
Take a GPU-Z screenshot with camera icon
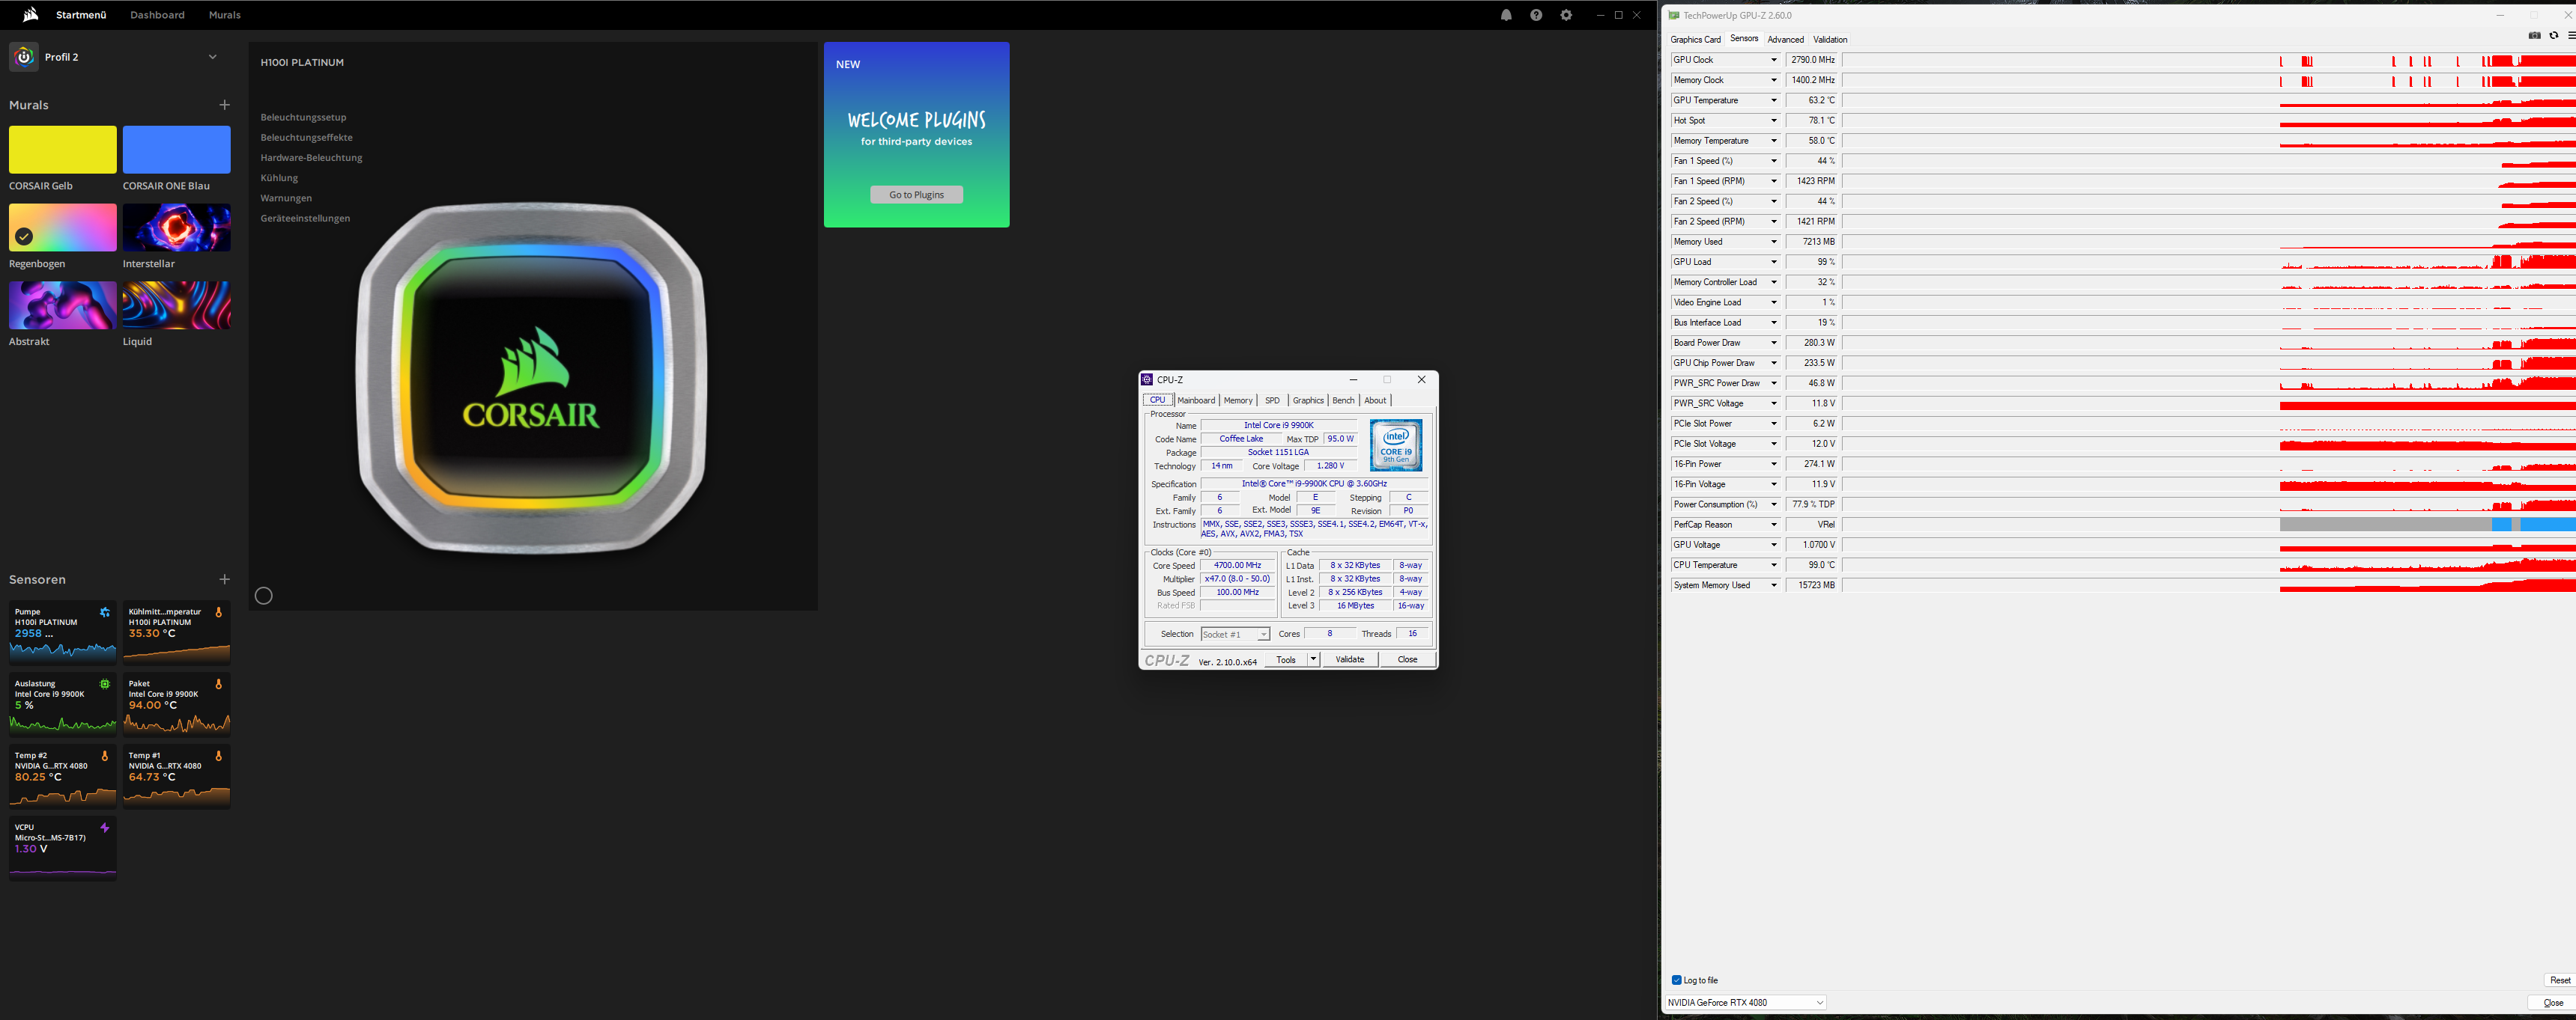pos(2534,36)
